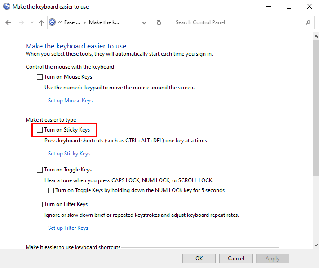Click the Back navigation arrow

pos(8,22)
